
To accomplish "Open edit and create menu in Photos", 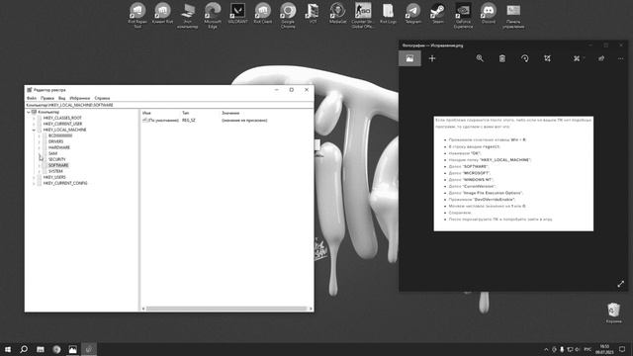I will click(578, 58).
